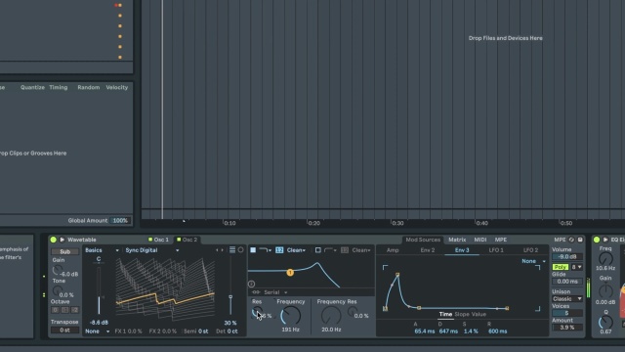
Task: Open envelope loop mode None dropdown
Action: [x=533, y=261]
